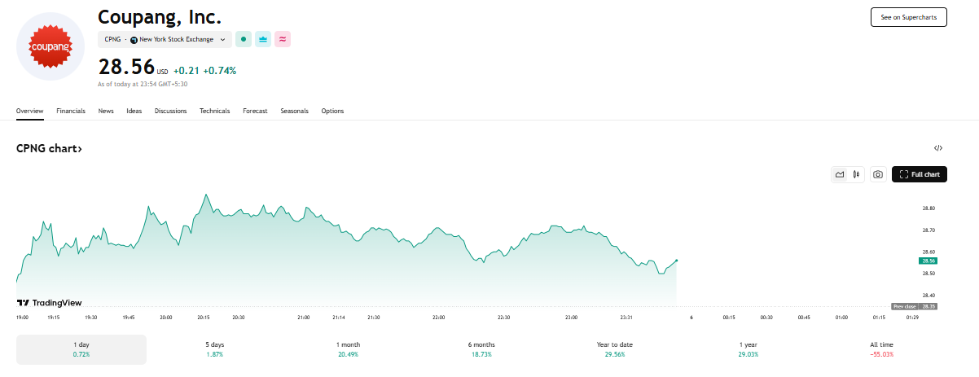Select the 1 month range
979x377 pixels.
(x=348, y=349)
